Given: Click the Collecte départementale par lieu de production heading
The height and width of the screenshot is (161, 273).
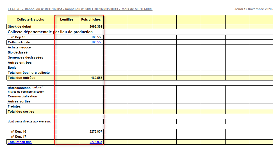Looking at the screenshot, I should (50, 32).
